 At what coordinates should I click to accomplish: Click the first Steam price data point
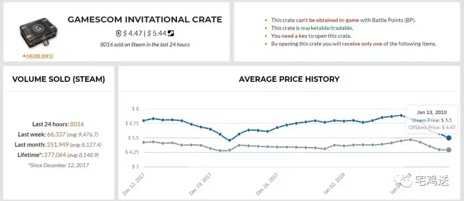pyautogui.click(x=144, y=120)
